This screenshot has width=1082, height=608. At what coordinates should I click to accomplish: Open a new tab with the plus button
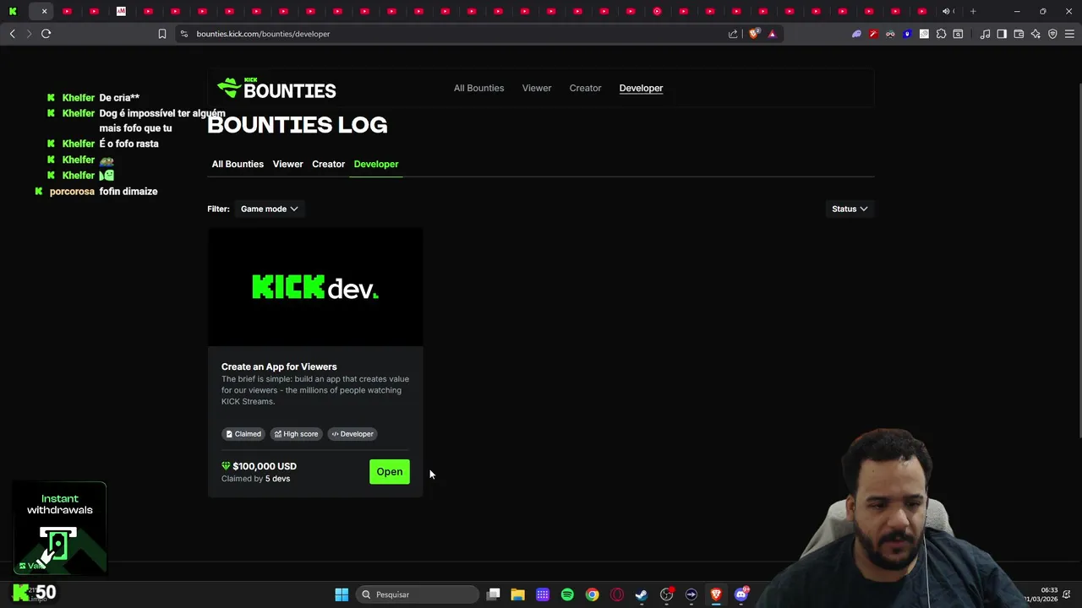coord(973,11)
